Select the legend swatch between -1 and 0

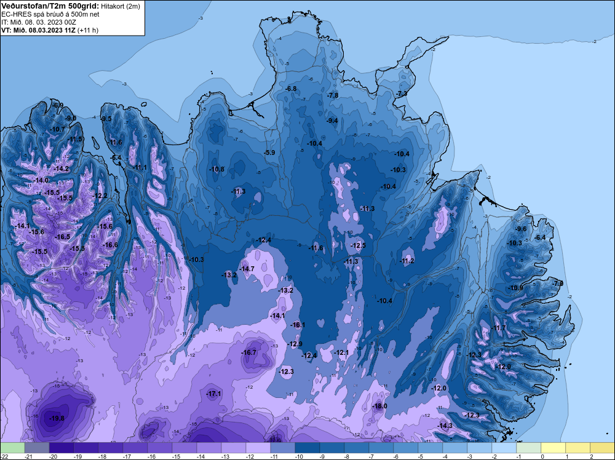point(529,448)
